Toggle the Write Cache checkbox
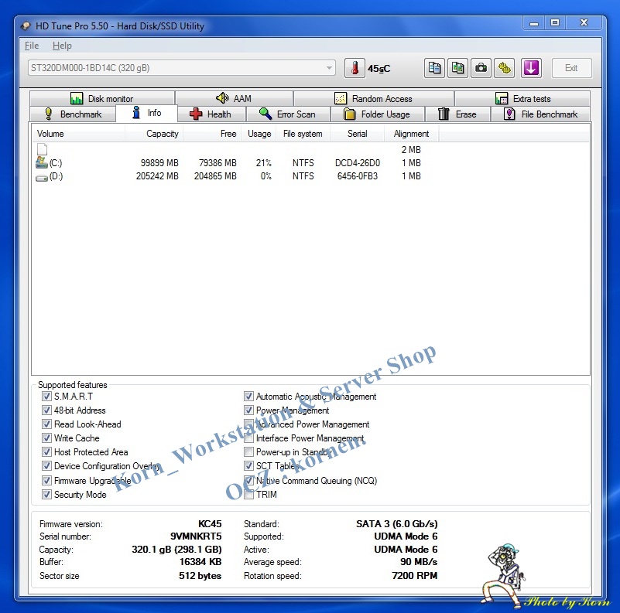This screenshot has width=620, height=613. (x=46, y=438)
